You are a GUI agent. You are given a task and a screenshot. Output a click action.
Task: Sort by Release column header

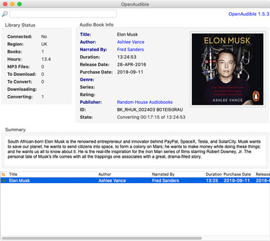click(263, 174)
